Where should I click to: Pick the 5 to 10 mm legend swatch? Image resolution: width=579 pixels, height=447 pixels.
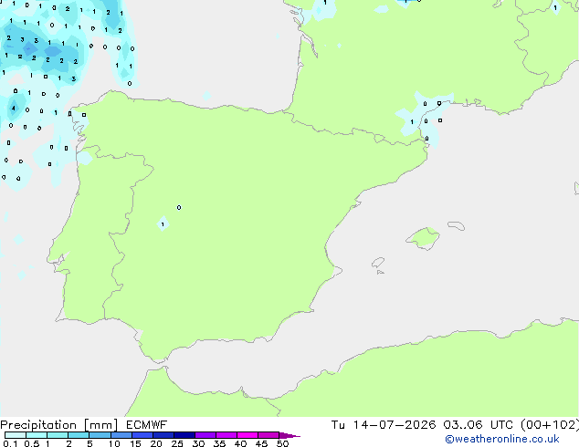click(x=100, y=435)
